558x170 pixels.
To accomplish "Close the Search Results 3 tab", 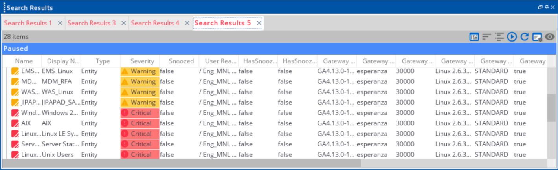I will 123,23.
